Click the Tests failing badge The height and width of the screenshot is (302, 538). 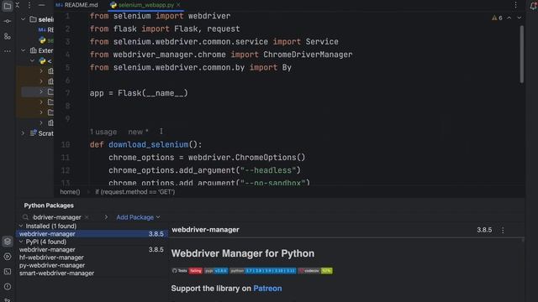187,271
